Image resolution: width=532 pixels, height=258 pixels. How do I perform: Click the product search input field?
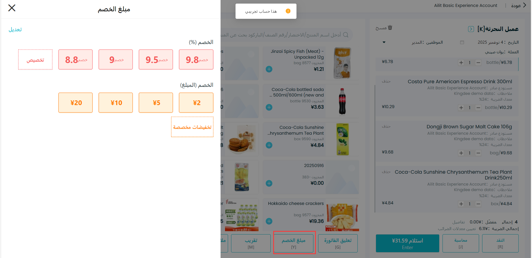[x=283, y=35]
